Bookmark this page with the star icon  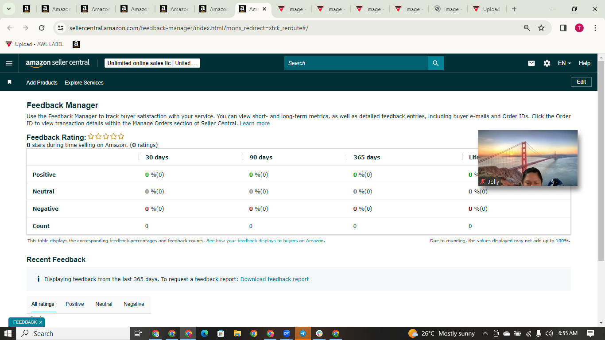coord(541,28)
